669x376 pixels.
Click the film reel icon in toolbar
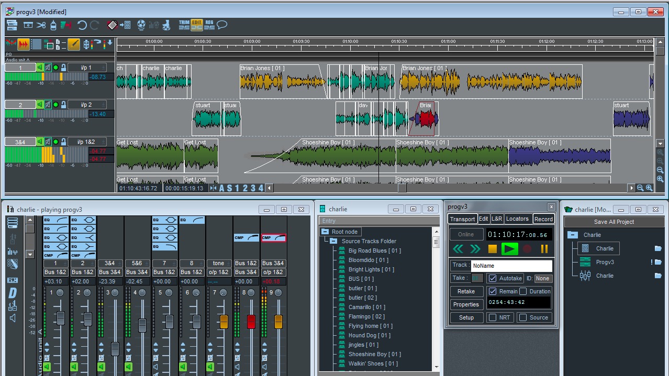(x=141, y=25)
